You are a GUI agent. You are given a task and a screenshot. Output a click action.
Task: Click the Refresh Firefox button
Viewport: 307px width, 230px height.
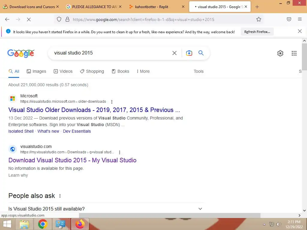[257, 32]
